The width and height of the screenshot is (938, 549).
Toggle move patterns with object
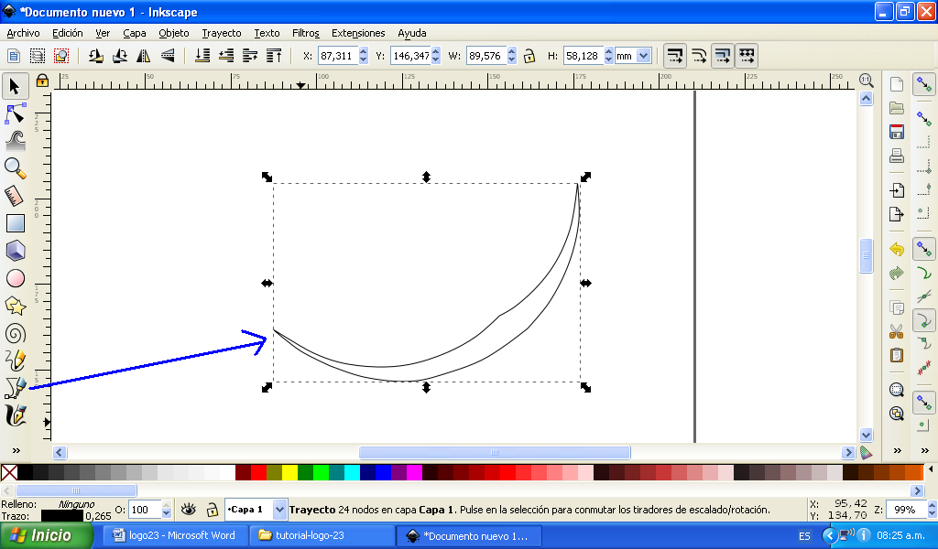747,56
